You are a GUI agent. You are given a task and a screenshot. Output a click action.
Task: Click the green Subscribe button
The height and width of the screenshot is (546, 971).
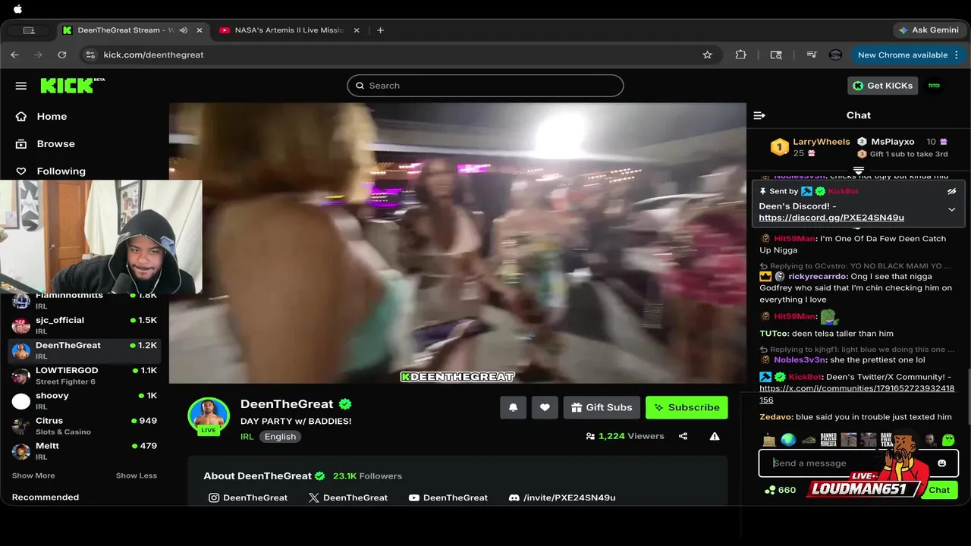(x=687, y=407)
